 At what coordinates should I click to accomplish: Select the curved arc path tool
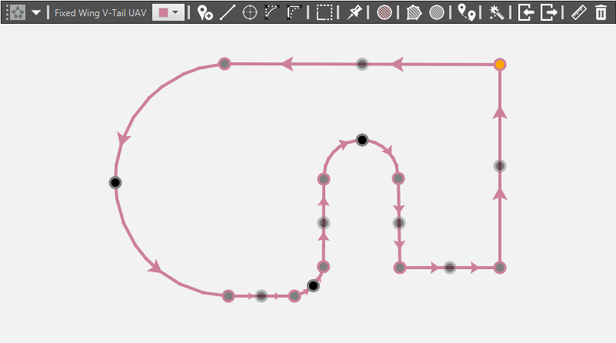(272, 12)
